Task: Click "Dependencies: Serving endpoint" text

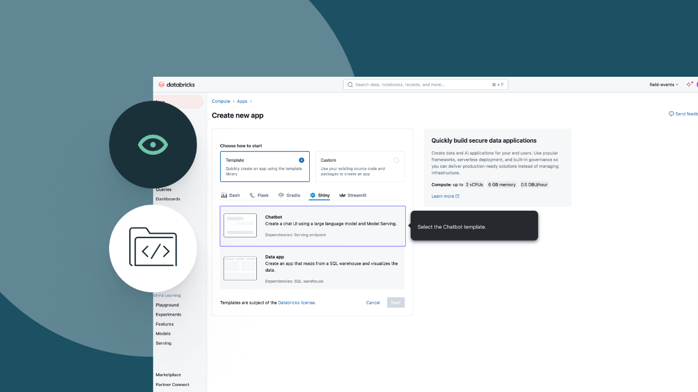Action: pyautogui.click(x=296, y=235)
